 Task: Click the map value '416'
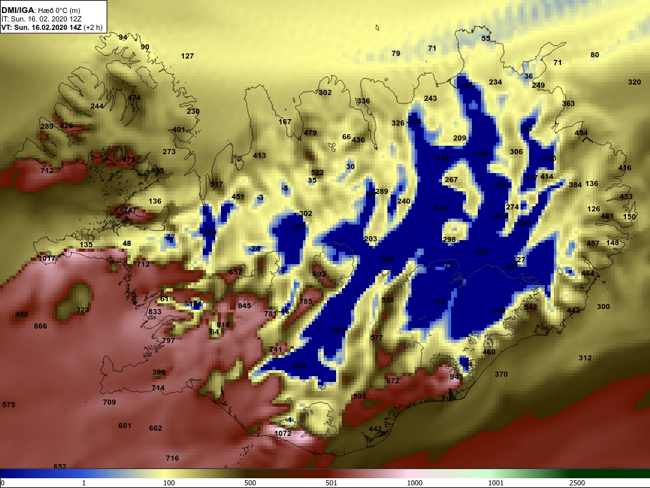coord(624,168)
